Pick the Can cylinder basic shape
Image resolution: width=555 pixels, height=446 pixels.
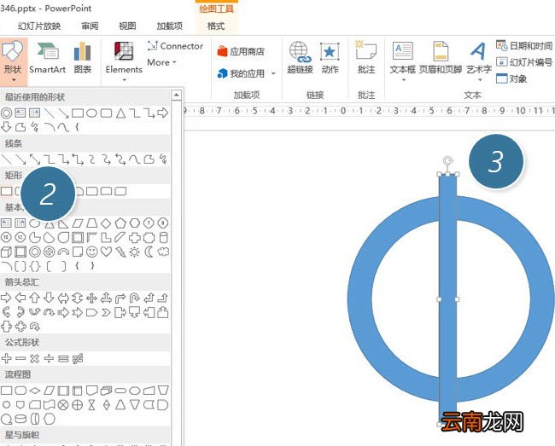click(x=163, y=237)
